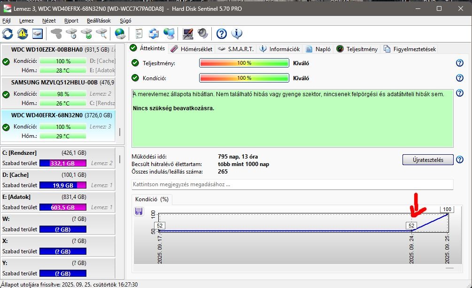This screenshot has height=288, width=472.
Task: Click the Kondíció (%) graph tab
Action: [151, 199]
